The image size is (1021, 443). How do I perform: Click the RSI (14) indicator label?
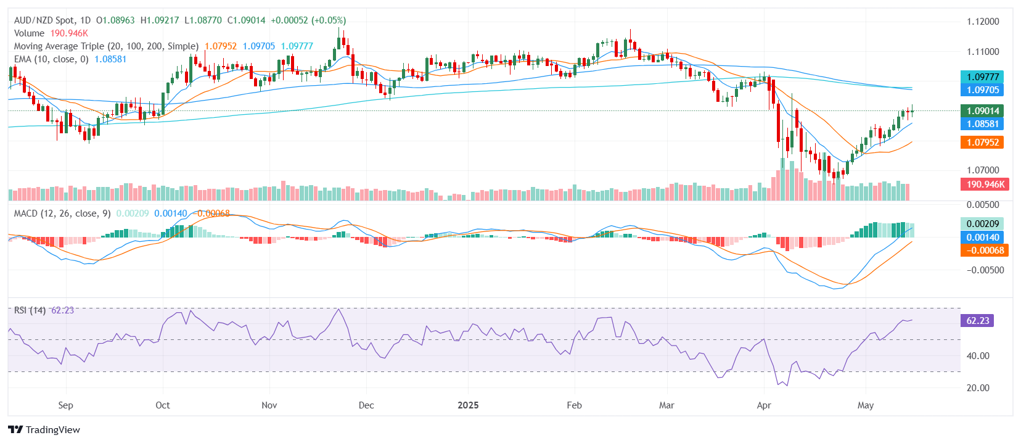point(30,310)
